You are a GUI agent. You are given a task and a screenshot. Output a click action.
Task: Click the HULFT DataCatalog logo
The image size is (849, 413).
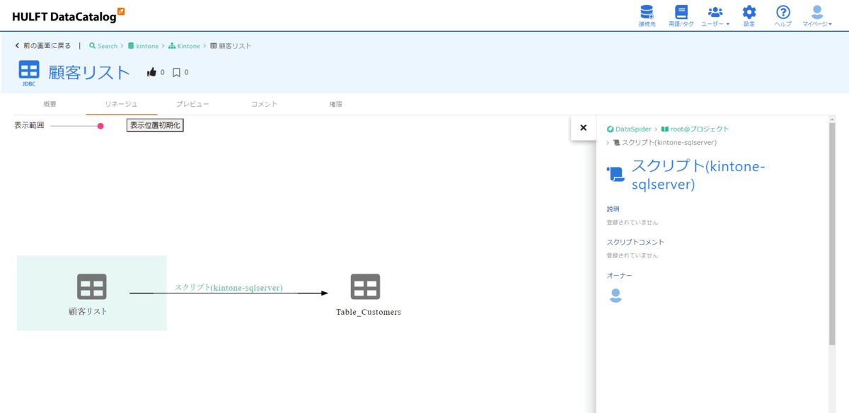[69, 16]
